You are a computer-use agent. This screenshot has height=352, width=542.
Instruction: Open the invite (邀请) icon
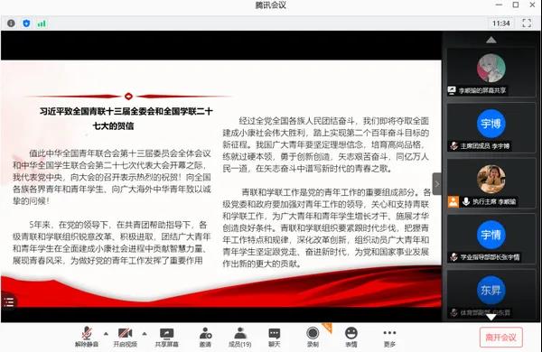click(x=205, y=337)
